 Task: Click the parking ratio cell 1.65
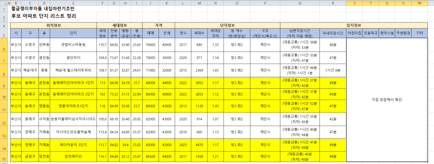click(215, 70)
